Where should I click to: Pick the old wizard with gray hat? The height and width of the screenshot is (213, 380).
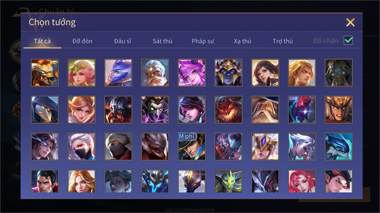[x=265, y=109]
